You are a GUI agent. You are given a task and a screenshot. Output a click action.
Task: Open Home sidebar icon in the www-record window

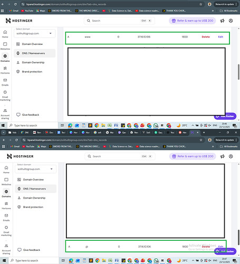5,32
